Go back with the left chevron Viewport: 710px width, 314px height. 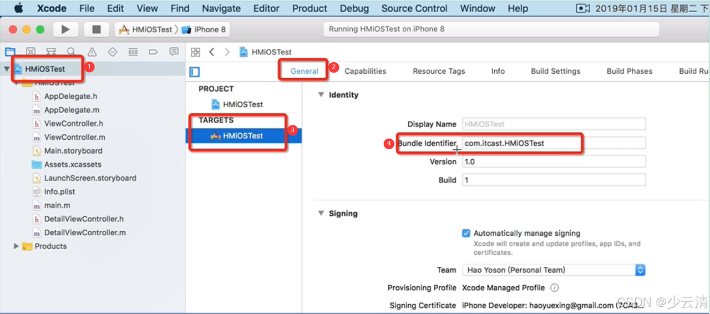(212, 52)
